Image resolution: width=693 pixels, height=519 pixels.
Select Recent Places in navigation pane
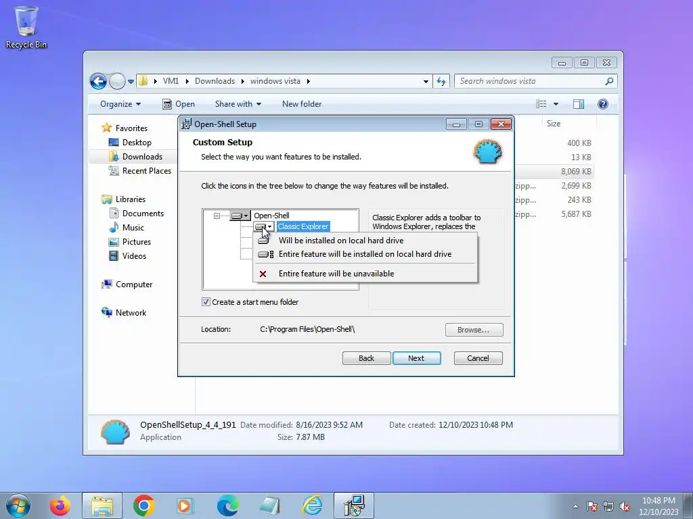click(147, 171)
